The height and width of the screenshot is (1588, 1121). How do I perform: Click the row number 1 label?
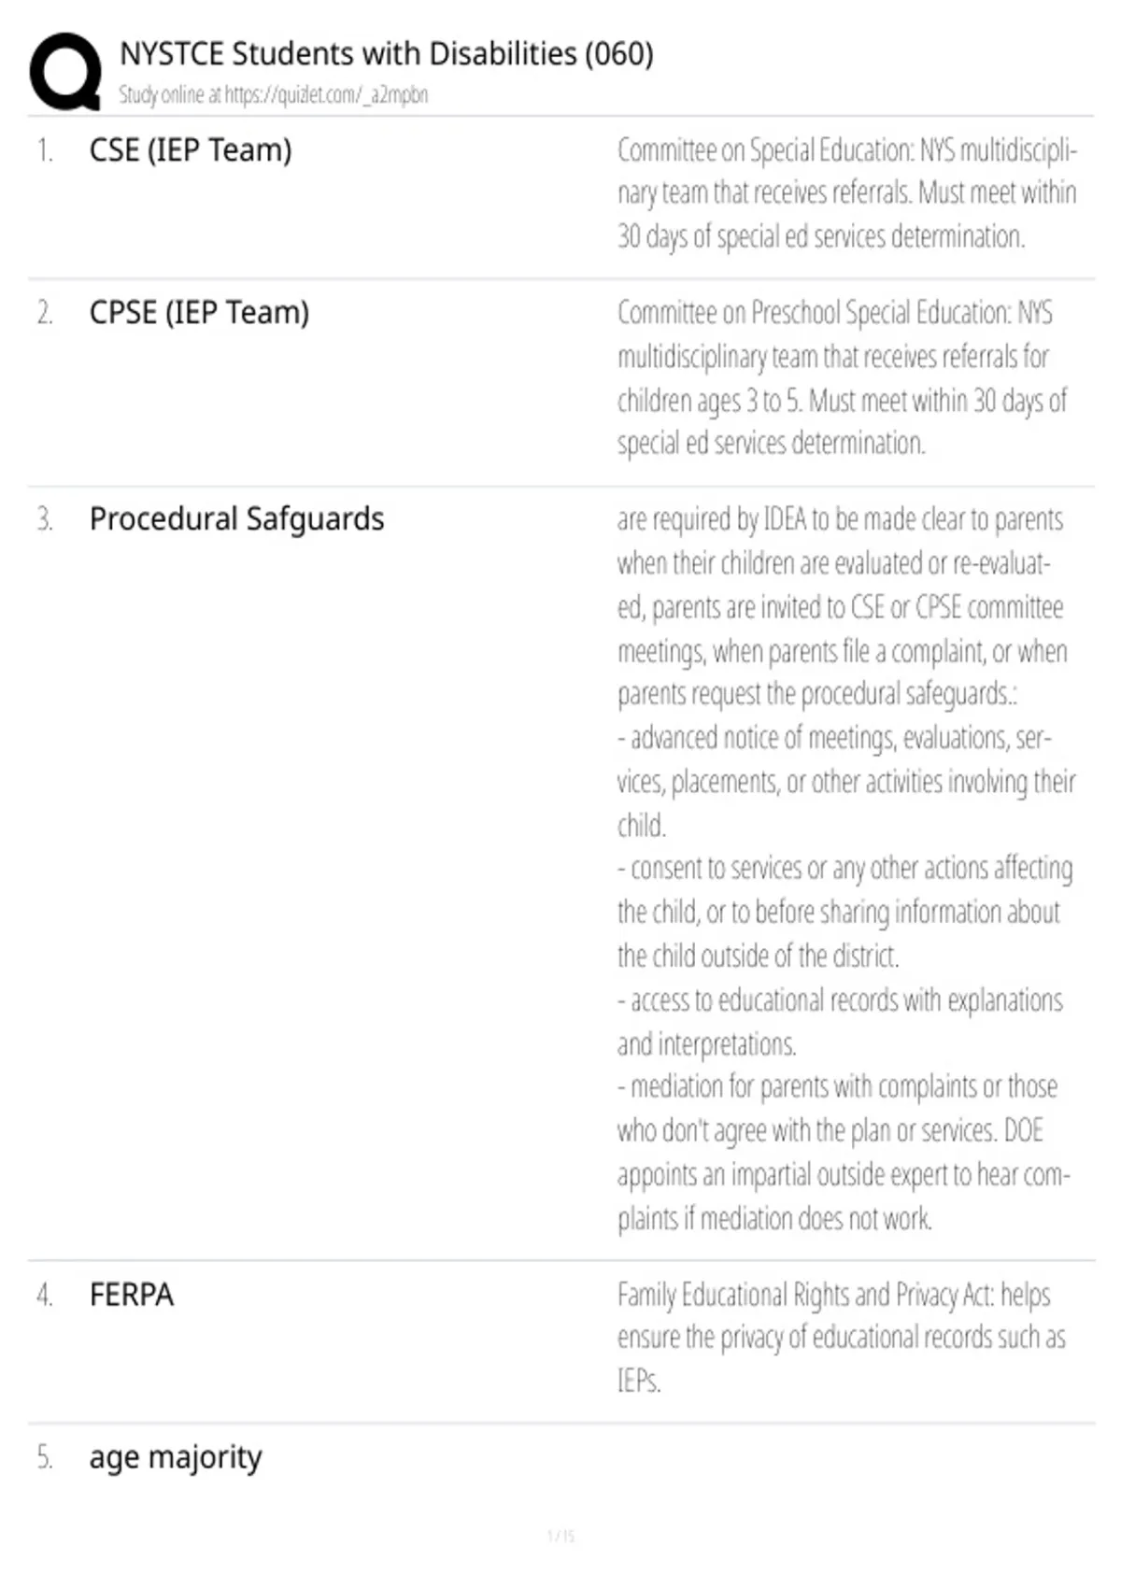pyautogui.click(x=45, y=150)
